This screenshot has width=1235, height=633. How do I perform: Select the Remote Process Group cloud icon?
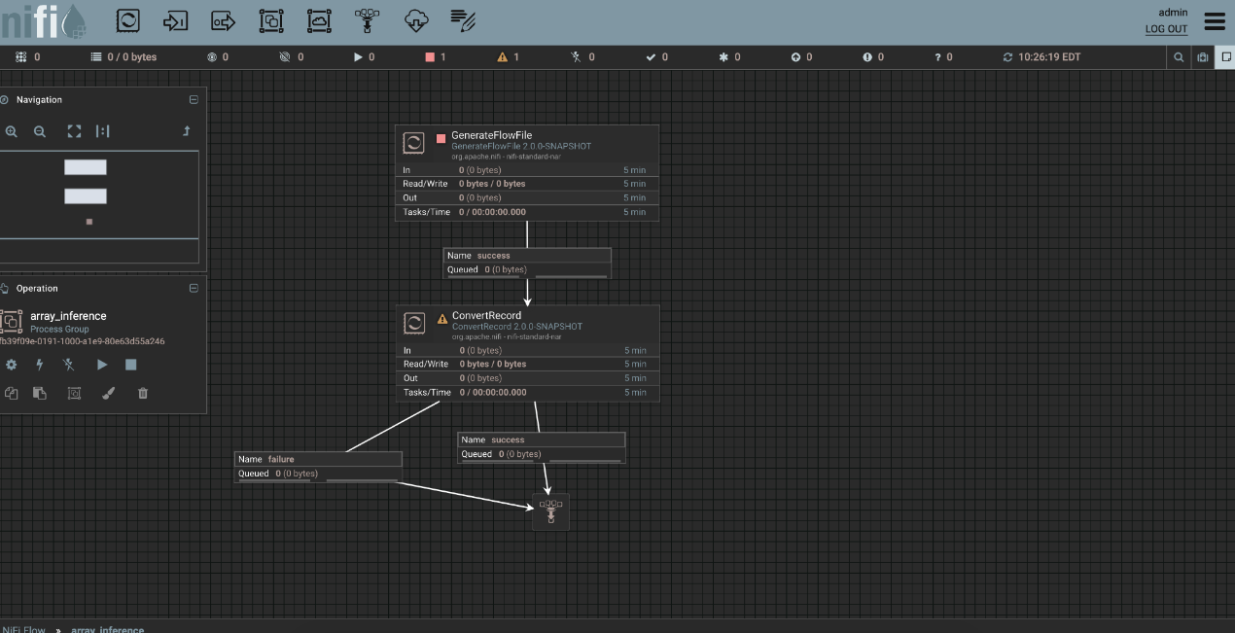(319, 19)
